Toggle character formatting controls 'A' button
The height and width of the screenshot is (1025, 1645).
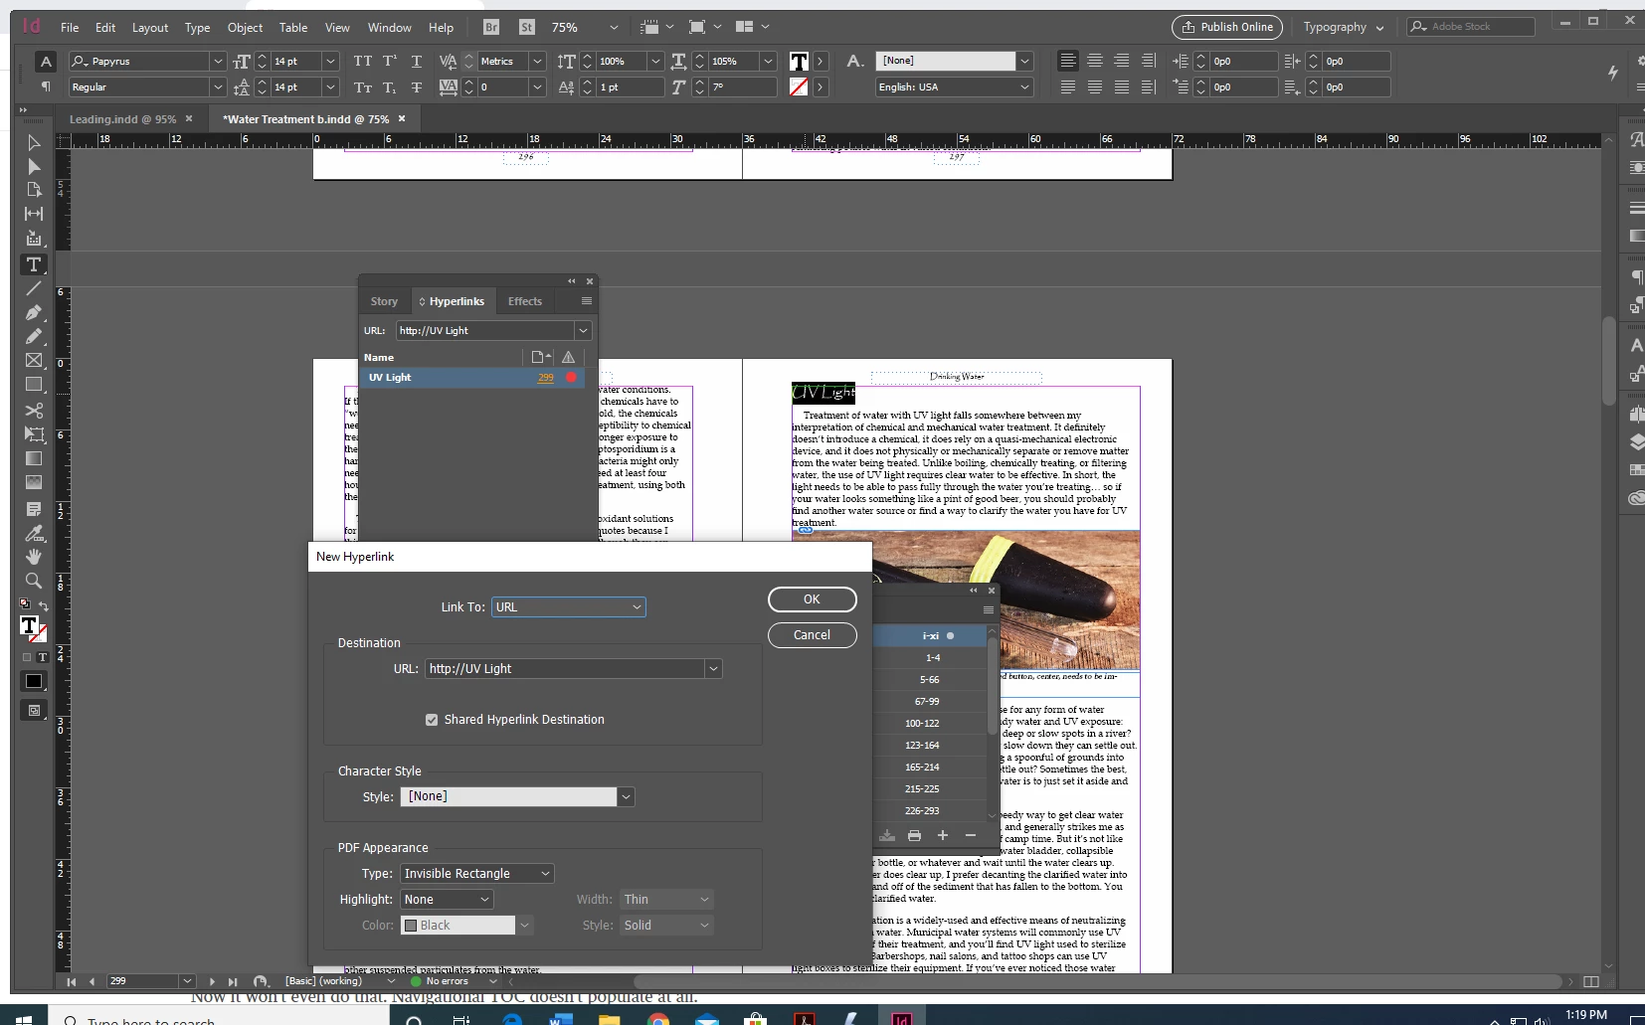tap(45, 62)
